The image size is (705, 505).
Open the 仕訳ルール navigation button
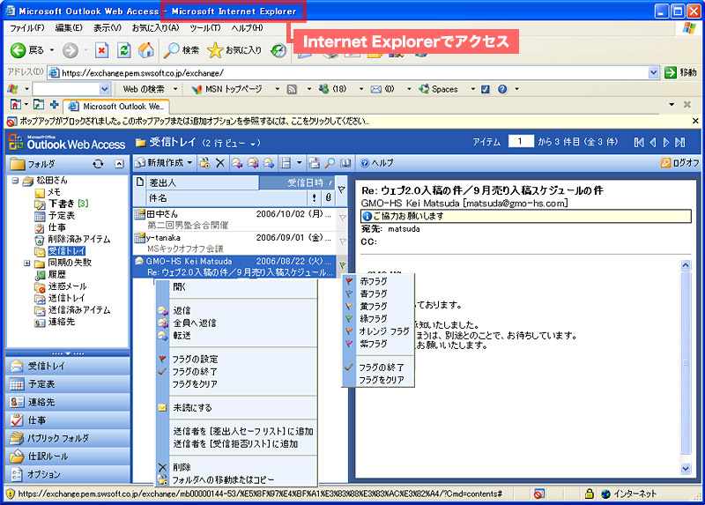click(68, 456)
